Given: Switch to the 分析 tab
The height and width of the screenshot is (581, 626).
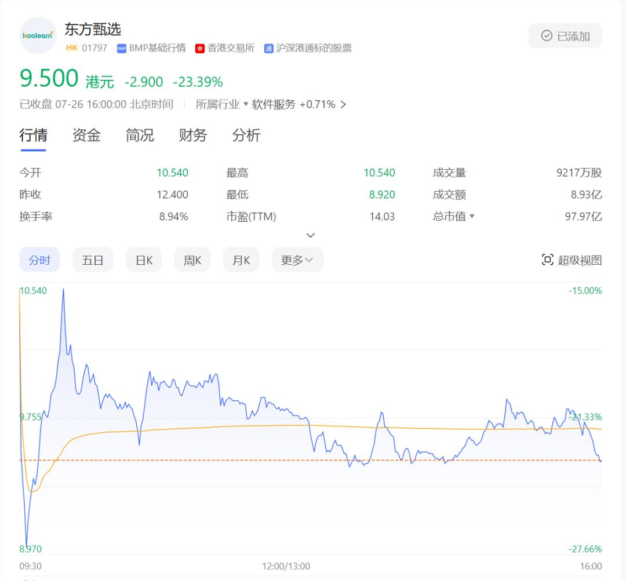Looking at the screenshot, I should pos(246,136).
